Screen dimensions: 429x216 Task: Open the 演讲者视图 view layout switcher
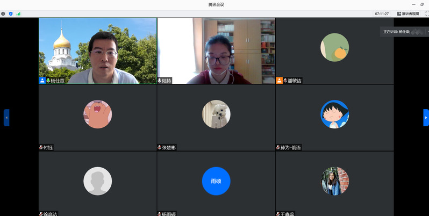tap(408, 13)
